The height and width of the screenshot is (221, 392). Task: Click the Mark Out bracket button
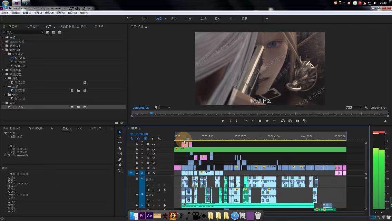[x=236, y=121]
